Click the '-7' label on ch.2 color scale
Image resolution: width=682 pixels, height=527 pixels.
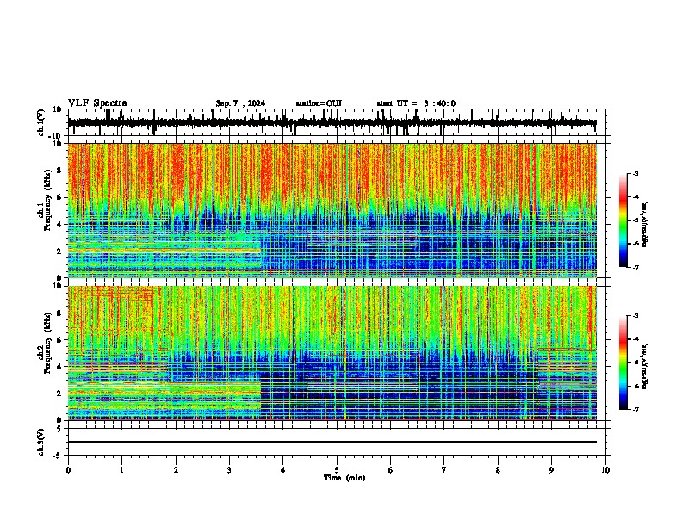click(x=635, y=410)
